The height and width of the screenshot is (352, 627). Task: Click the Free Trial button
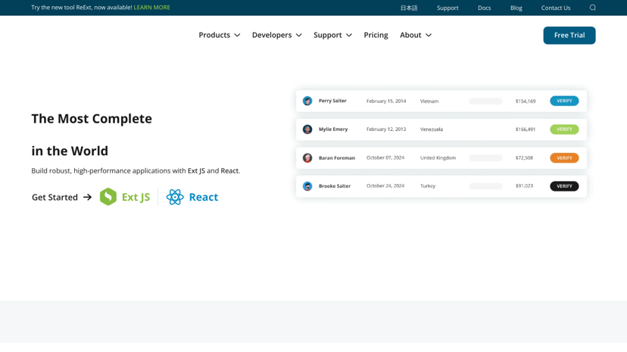pos(569,35)
